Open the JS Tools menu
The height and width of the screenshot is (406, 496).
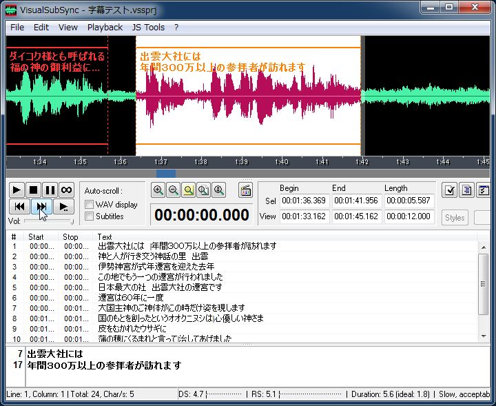[148, 28]
